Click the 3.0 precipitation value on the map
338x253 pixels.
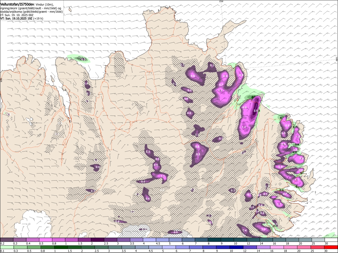tap(256, 111)
